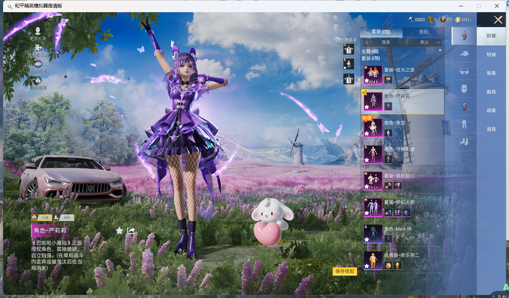Select the shoes category icon

click(464, 142)
